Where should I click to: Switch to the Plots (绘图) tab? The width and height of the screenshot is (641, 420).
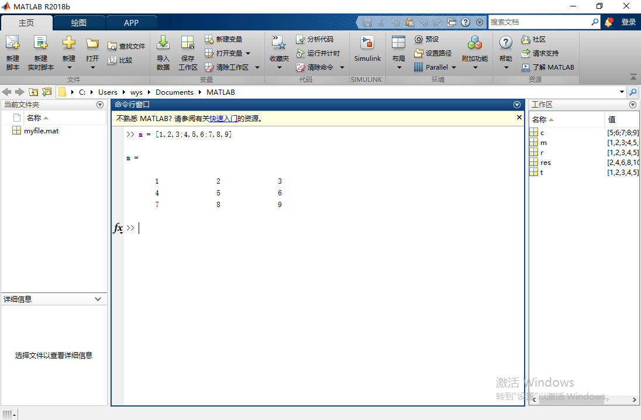click(x=79, y=22)
